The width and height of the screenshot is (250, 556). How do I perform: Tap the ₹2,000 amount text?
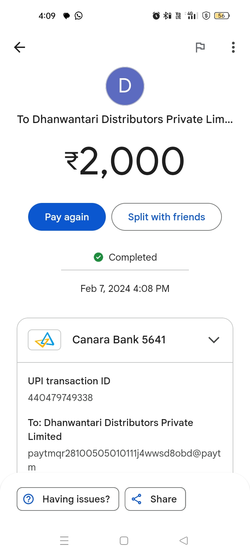click(125, 161)
